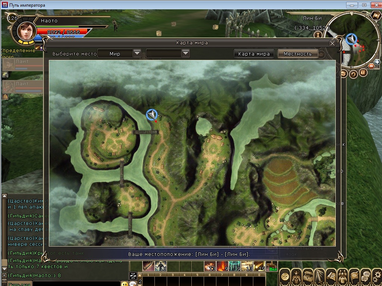Zoom out the minimap with minus

371,66
